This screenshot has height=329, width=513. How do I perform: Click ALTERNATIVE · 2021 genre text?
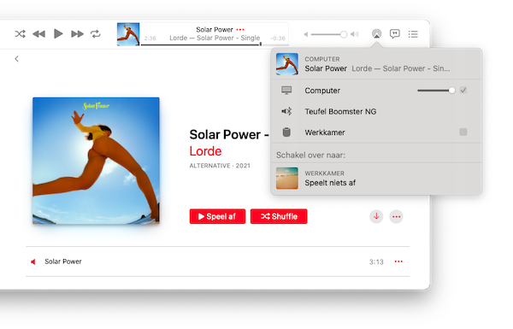220,166
